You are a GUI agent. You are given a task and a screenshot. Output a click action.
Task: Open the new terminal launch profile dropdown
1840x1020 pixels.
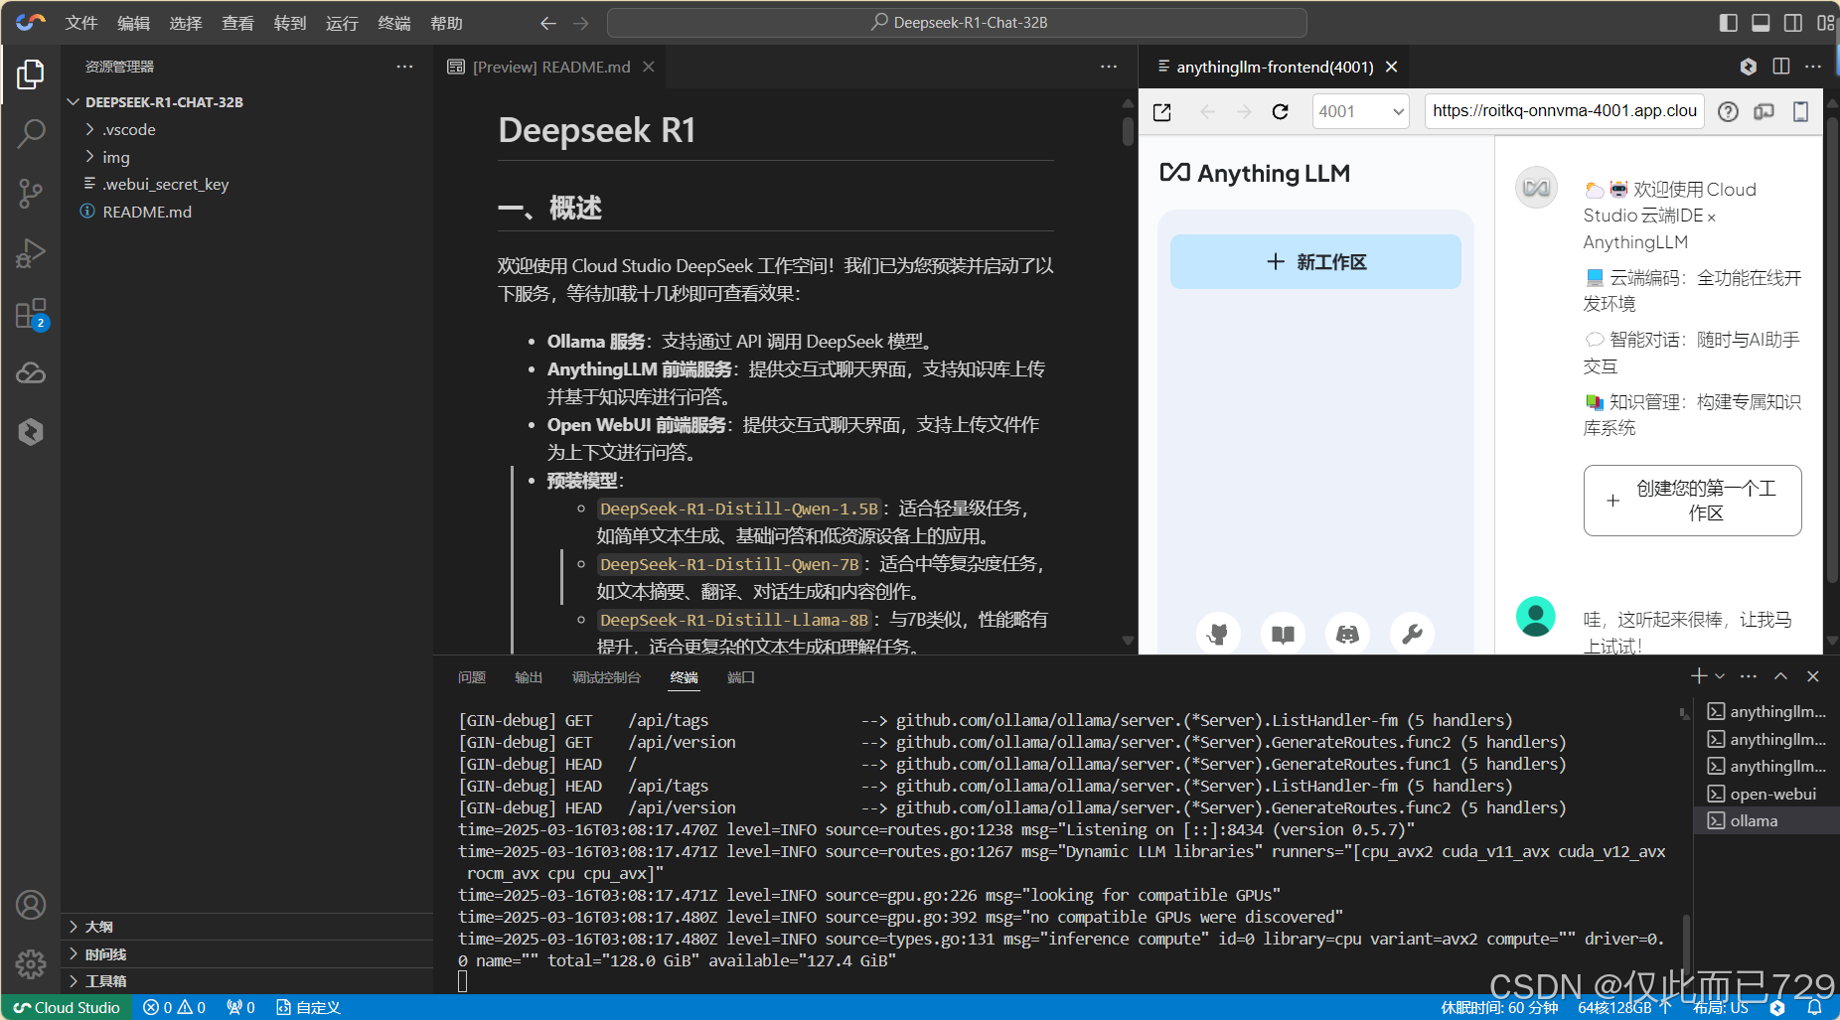click(x=1720, y=676)
